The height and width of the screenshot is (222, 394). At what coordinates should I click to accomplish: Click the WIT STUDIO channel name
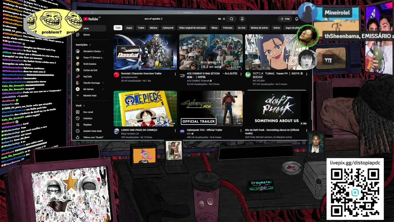click(259, 81)
